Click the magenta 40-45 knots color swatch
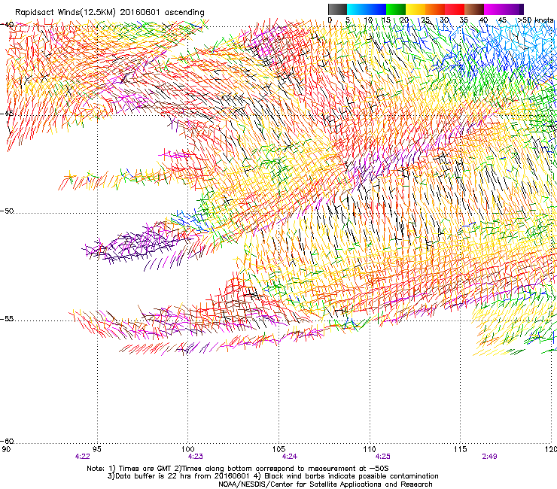 coord(494,9)
